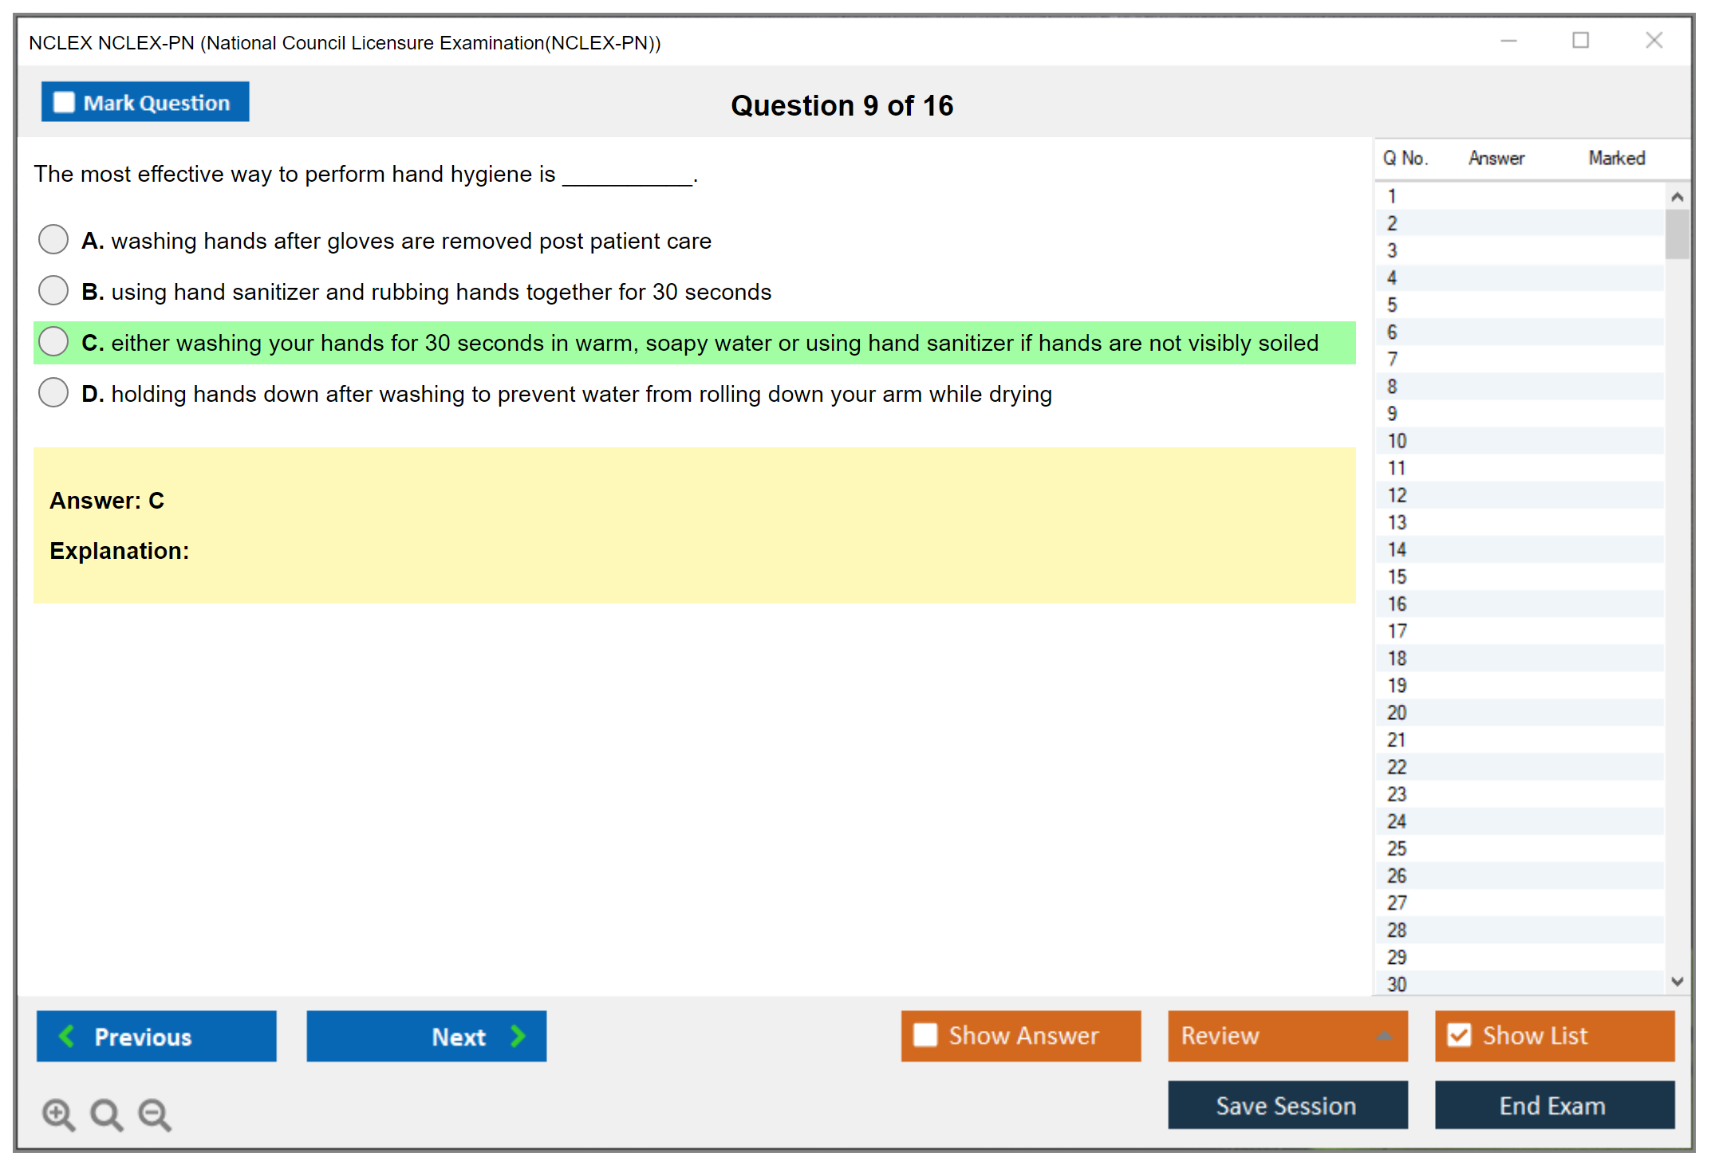Select question 25 in the list

tap(1397, 848)
